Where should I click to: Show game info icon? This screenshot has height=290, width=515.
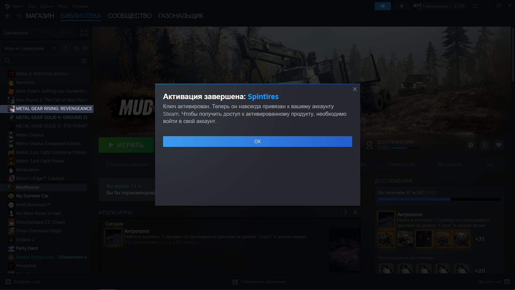pos(484,145)
